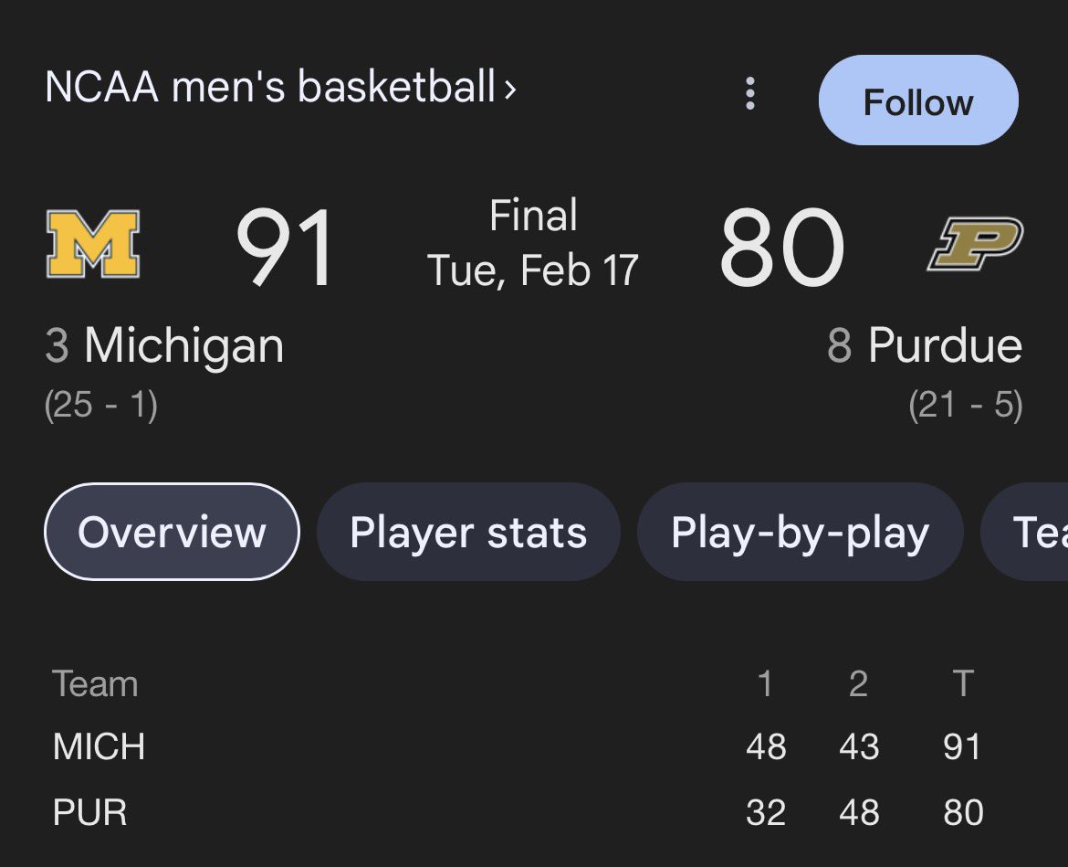This screenshot has width=1068, height=867.
Task: Click the Purdue P logo
Action: coord(976,243)
